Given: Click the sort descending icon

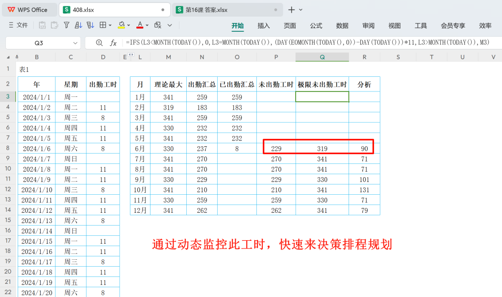Looking at the screenshot, I should [x=91, y=25].
